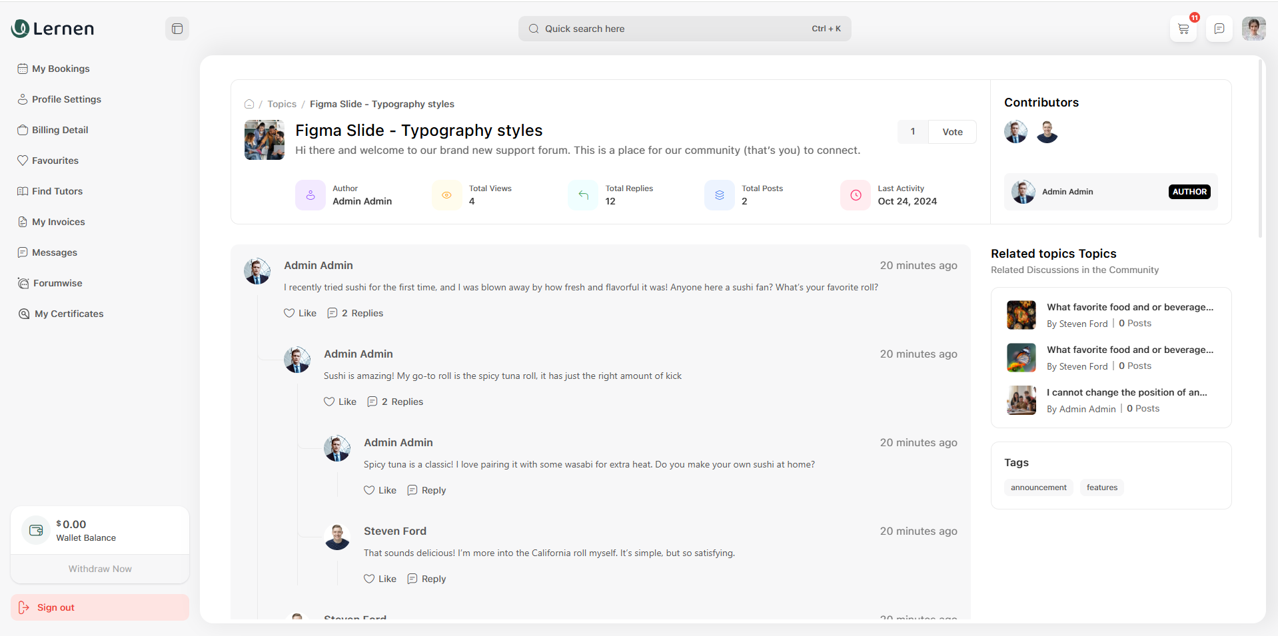Select the Forumwise icon in the sidebar
The height and width of the screenshot is (636, 1278).
pyautogui.click(x=23, y=283)
